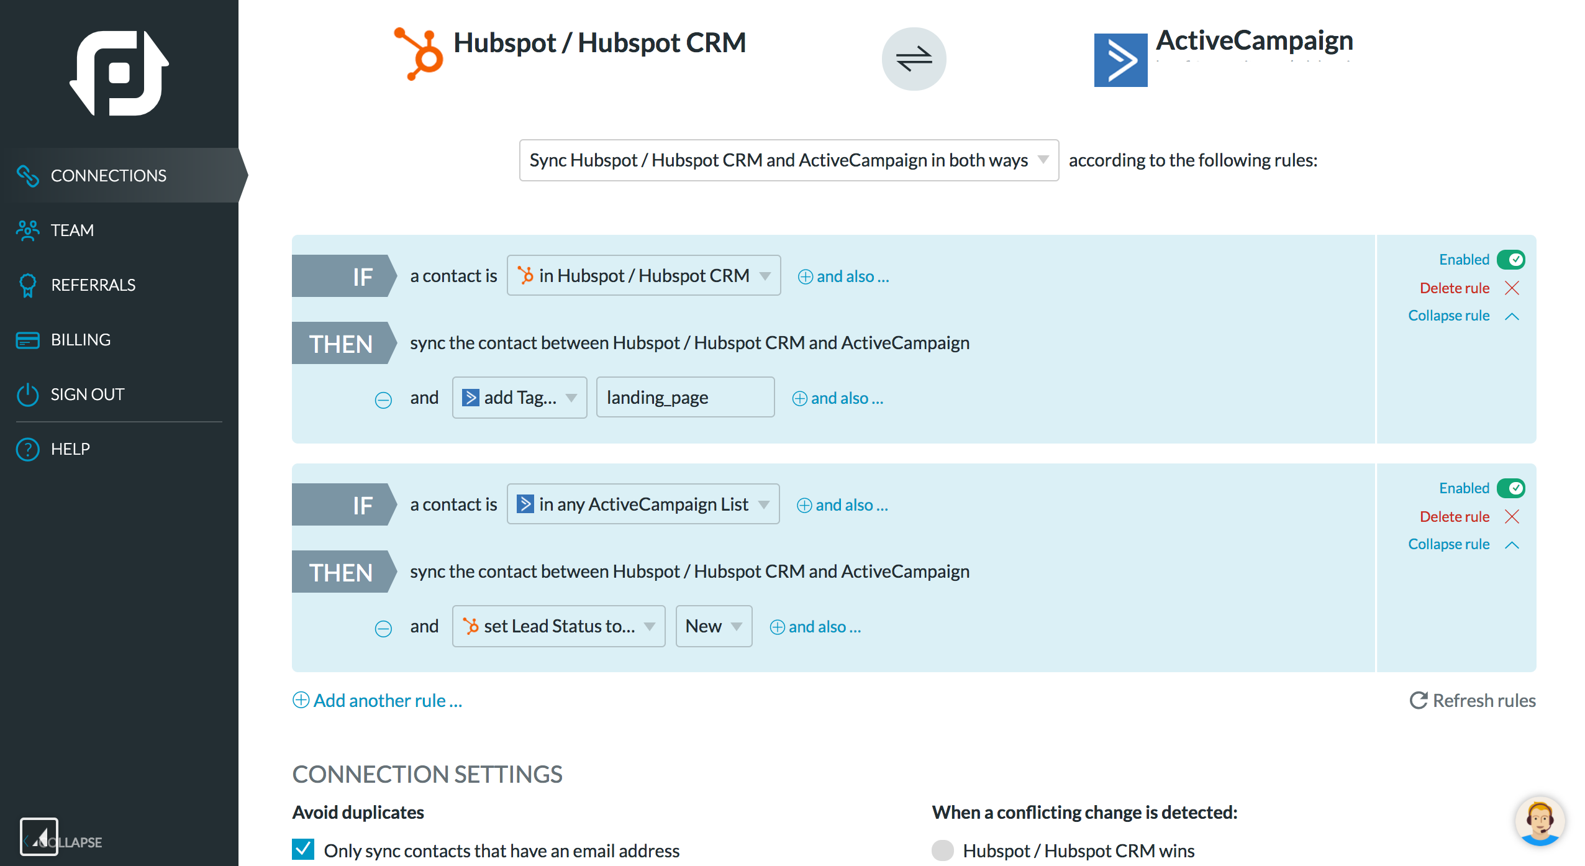Open the Team section in sidebar
Image resolution: width=1585 pixels, height=866 pixels.
(72, 230)
